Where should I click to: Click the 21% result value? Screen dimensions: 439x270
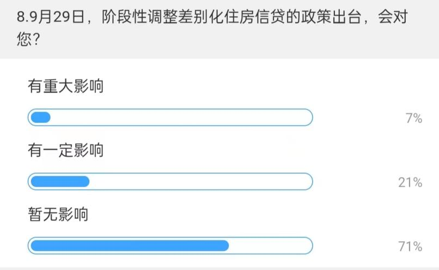[410, 182]
